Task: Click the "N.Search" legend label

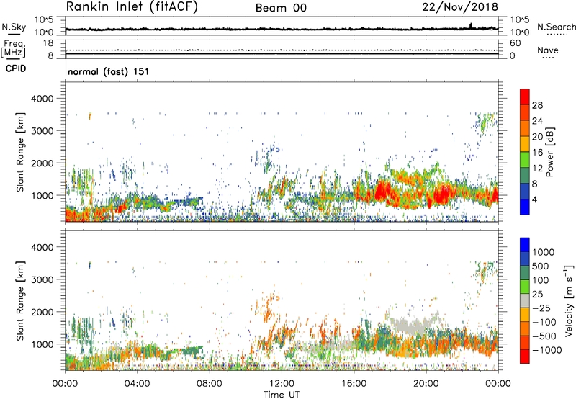Action: (x=557, y=27)
